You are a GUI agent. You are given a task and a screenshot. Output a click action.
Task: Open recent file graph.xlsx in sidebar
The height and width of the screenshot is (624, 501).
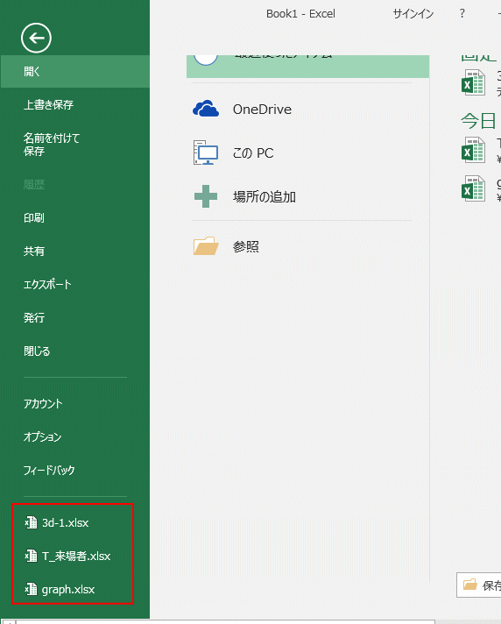tap(68, 589)
